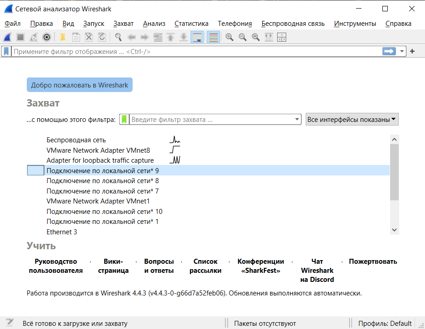
Task: Click the save capture file icon
Action: [76, 37]
